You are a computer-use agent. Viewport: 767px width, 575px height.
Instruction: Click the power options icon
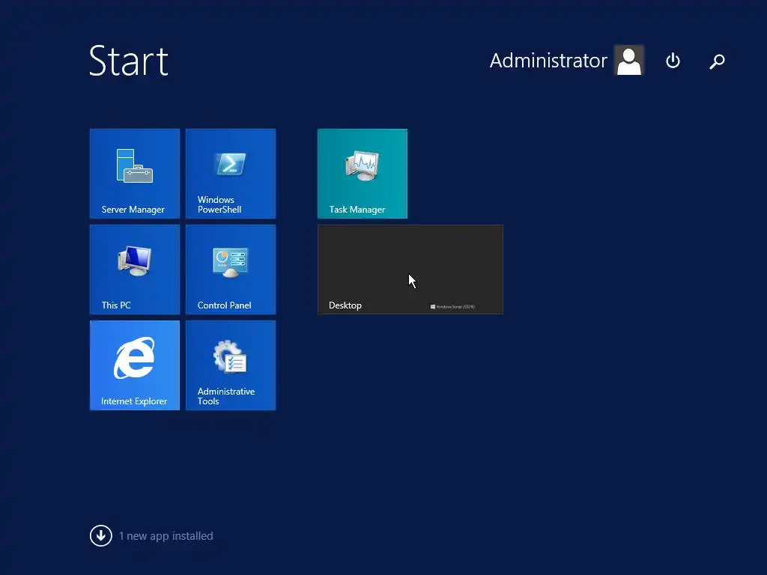click(673, 61)
